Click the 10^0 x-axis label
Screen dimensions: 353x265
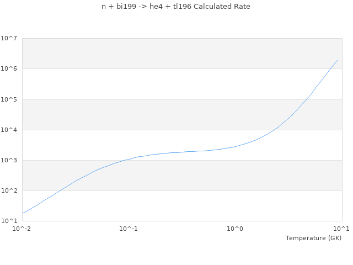pyautogui.click(x=236, y=229)
